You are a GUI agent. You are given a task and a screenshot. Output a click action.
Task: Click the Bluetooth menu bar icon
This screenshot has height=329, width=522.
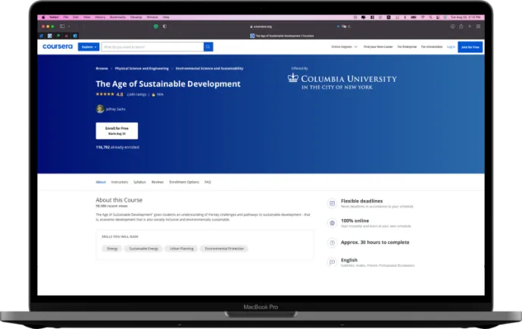405,17
